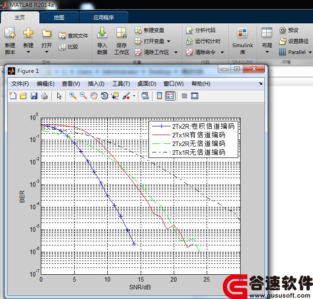313x299 pixels.
Task: Toggle the Pan hand tool
Action: [94, 96]
